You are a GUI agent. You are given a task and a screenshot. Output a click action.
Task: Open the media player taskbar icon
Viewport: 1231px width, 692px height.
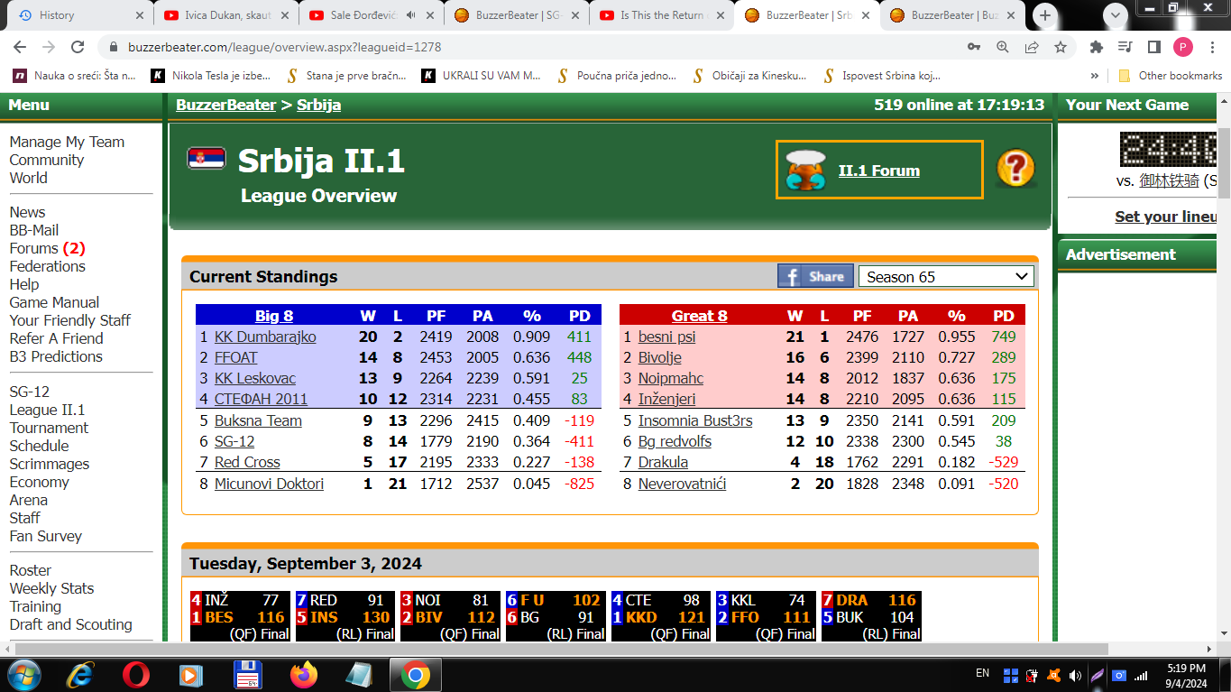[x=189, y=674]
